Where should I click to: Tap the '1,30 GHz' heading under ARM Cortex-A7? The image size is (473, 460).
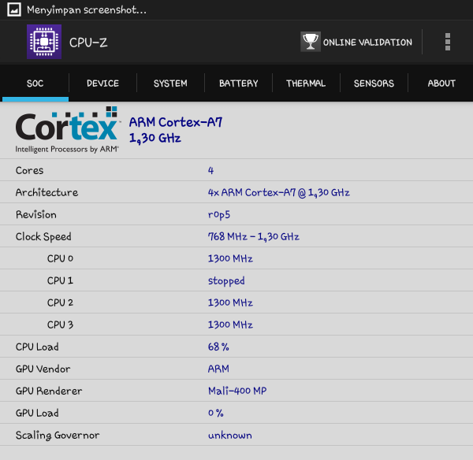tap(155, 138)
